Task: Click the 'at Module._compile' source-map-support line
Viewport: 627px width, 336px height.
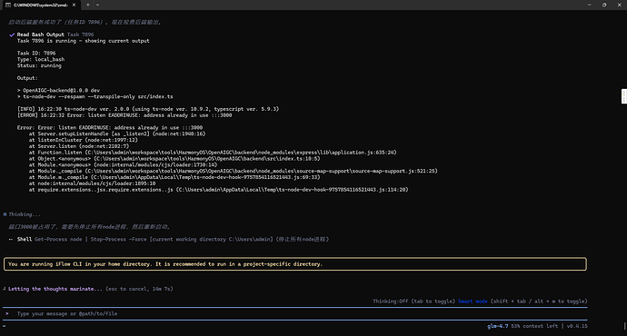Action: point(234,171)
